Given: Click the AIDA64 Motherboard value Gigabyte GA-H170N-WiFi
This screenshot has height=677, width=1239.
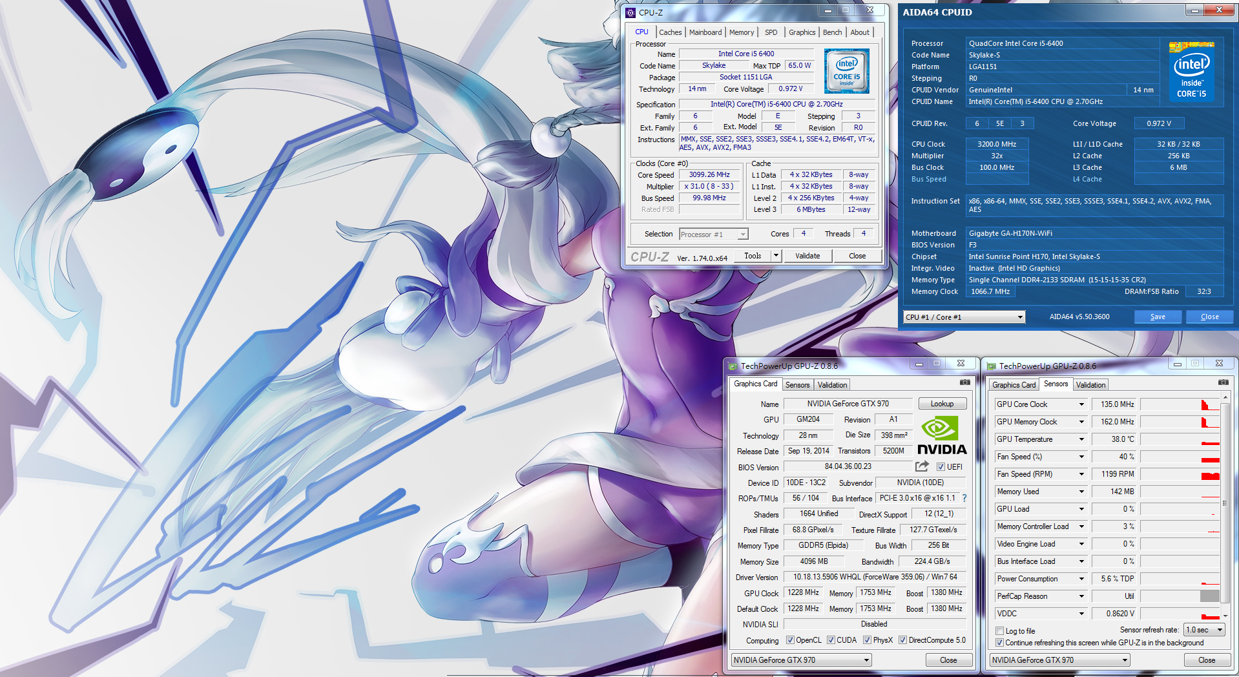Looking at the screenshot, I should (x=1095, y=233).
